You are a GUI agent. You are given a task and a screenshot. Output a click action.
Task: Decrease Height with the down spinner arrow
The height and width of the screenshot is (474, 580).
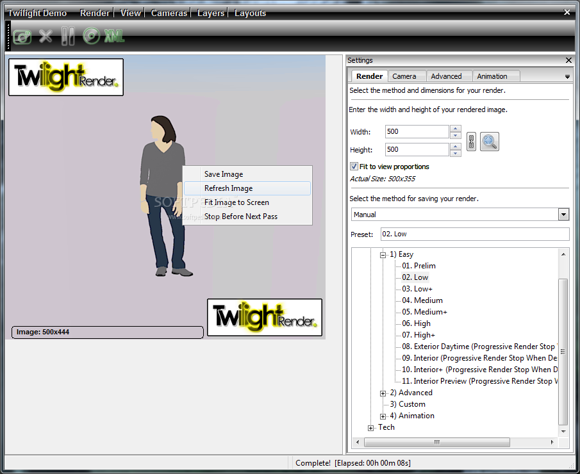point(455,153)
